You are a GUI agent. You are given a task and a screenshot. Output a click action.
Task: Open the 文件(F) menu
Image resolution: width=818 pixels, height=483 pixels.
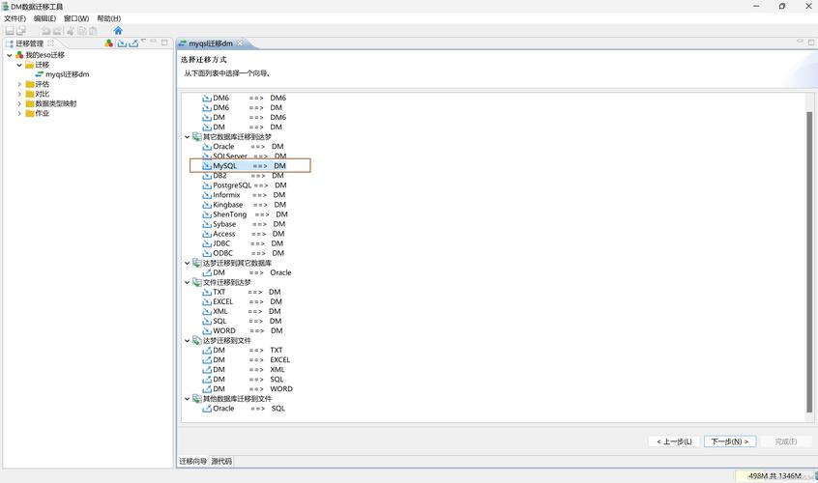click(x=15, y=18)
